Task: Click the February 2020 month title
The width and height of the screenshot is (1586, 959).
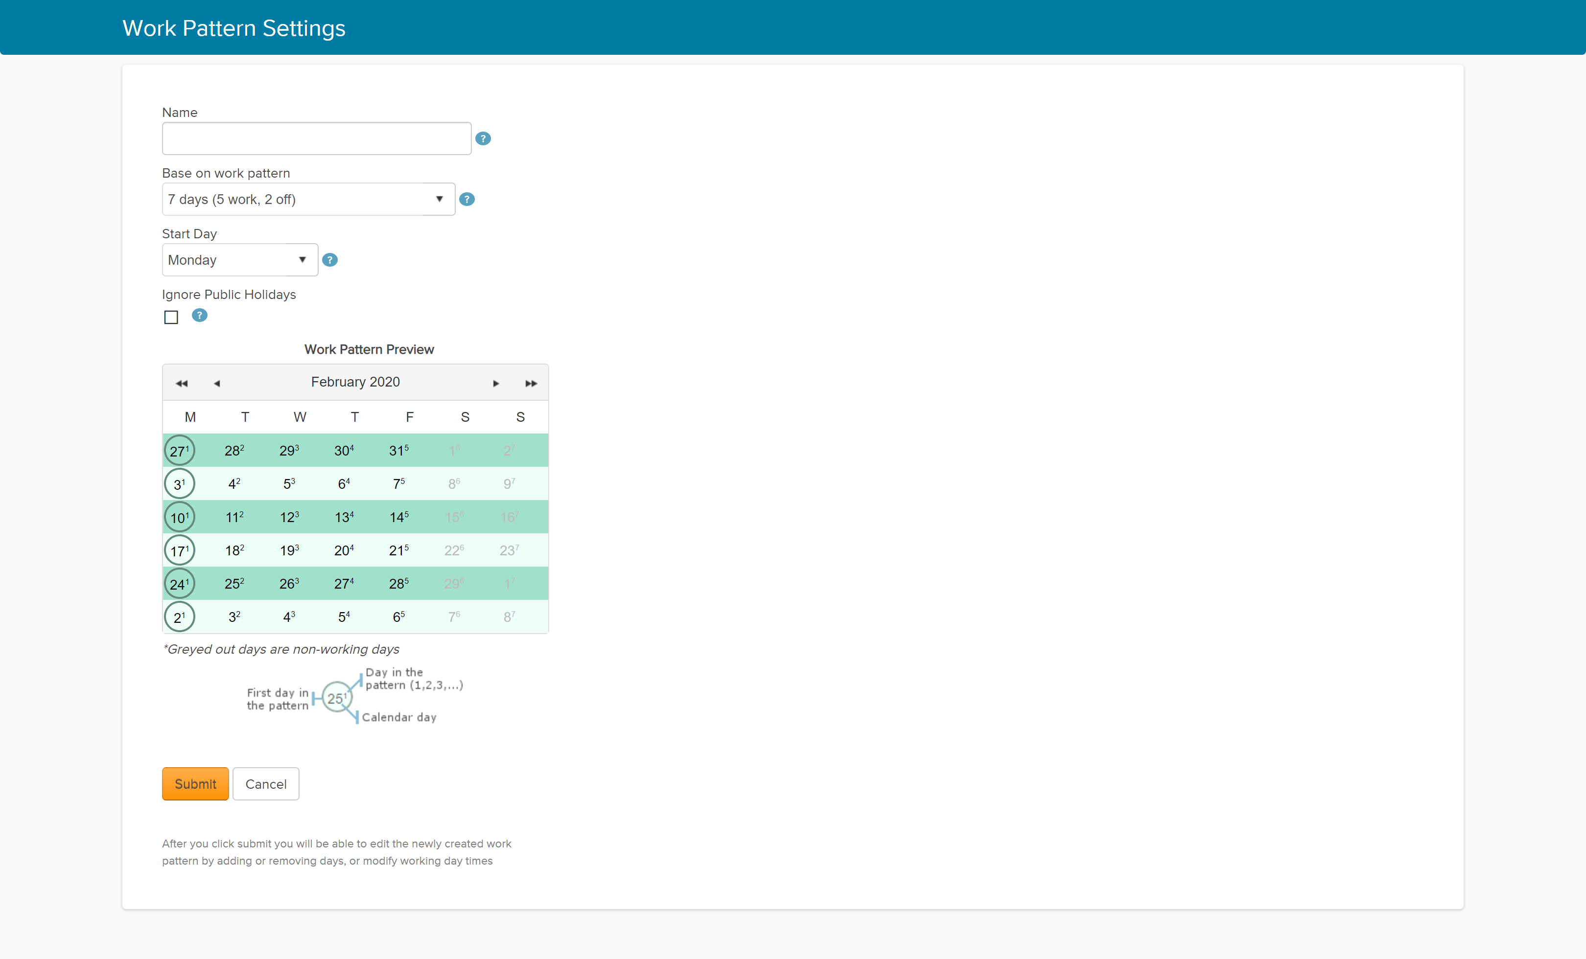Action: click(x=355, y=382)
